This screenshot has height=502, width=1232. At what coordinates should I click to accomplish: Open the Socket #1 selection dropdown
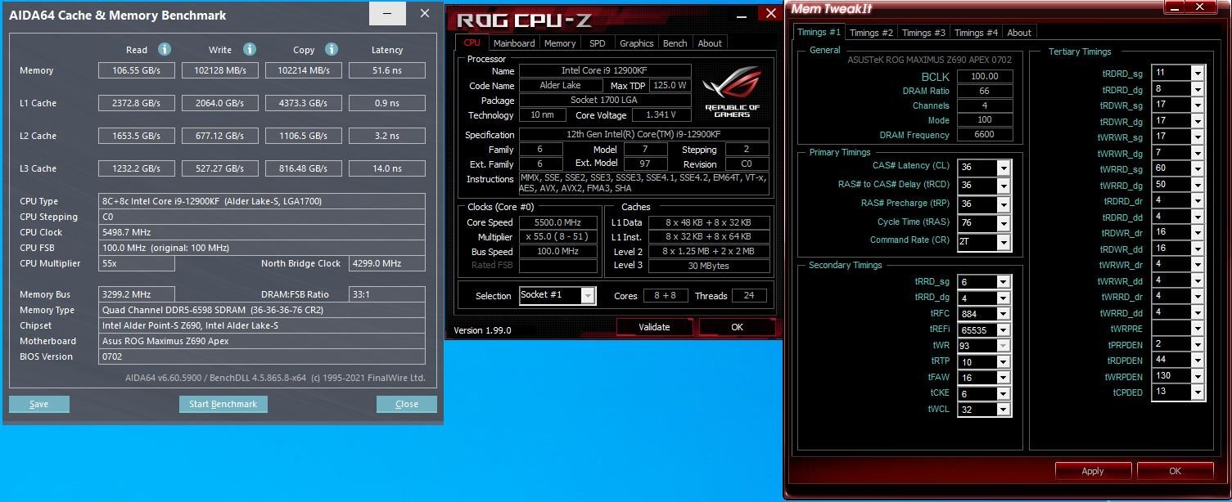(589, 296)
